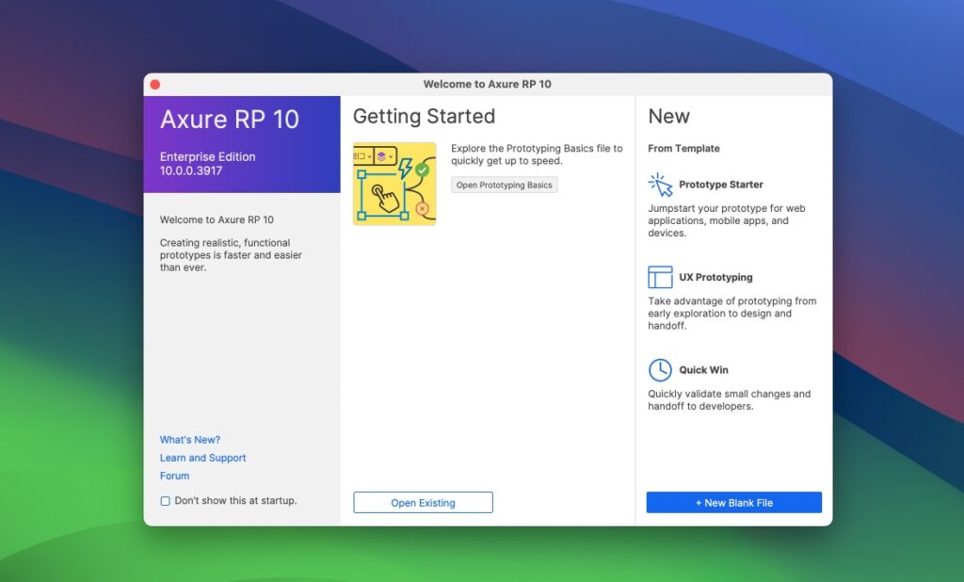Enable "Don't show this at startup"
Viewport: 964px width, 582px height.
166,500
